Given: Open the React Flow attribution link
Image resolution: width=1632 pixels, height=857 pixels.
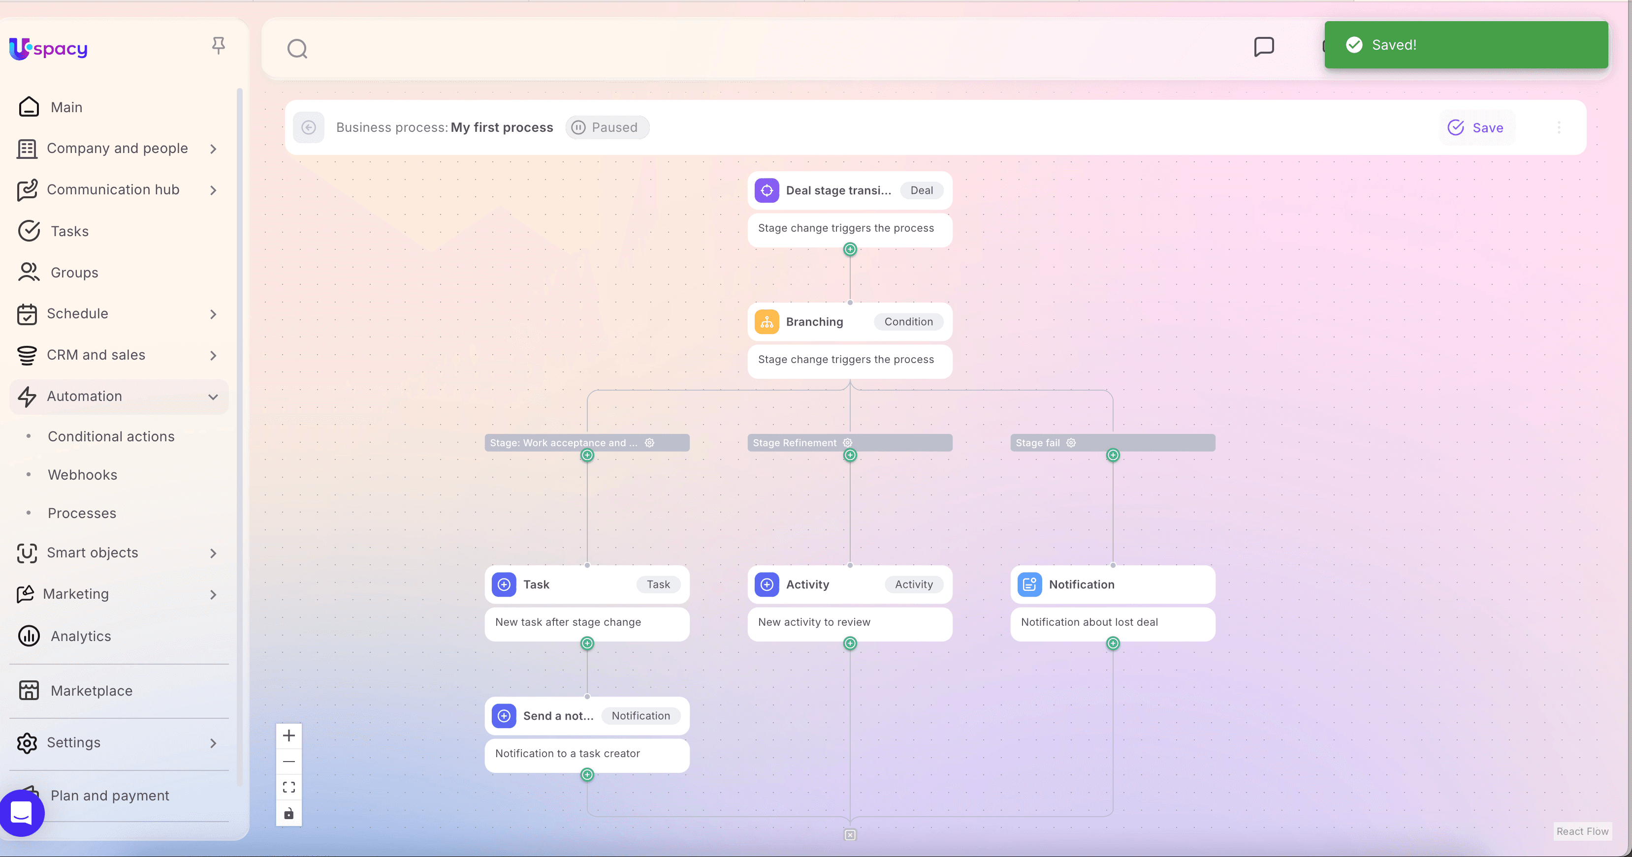Looking at the screenshot, I should pos(1582,831).
